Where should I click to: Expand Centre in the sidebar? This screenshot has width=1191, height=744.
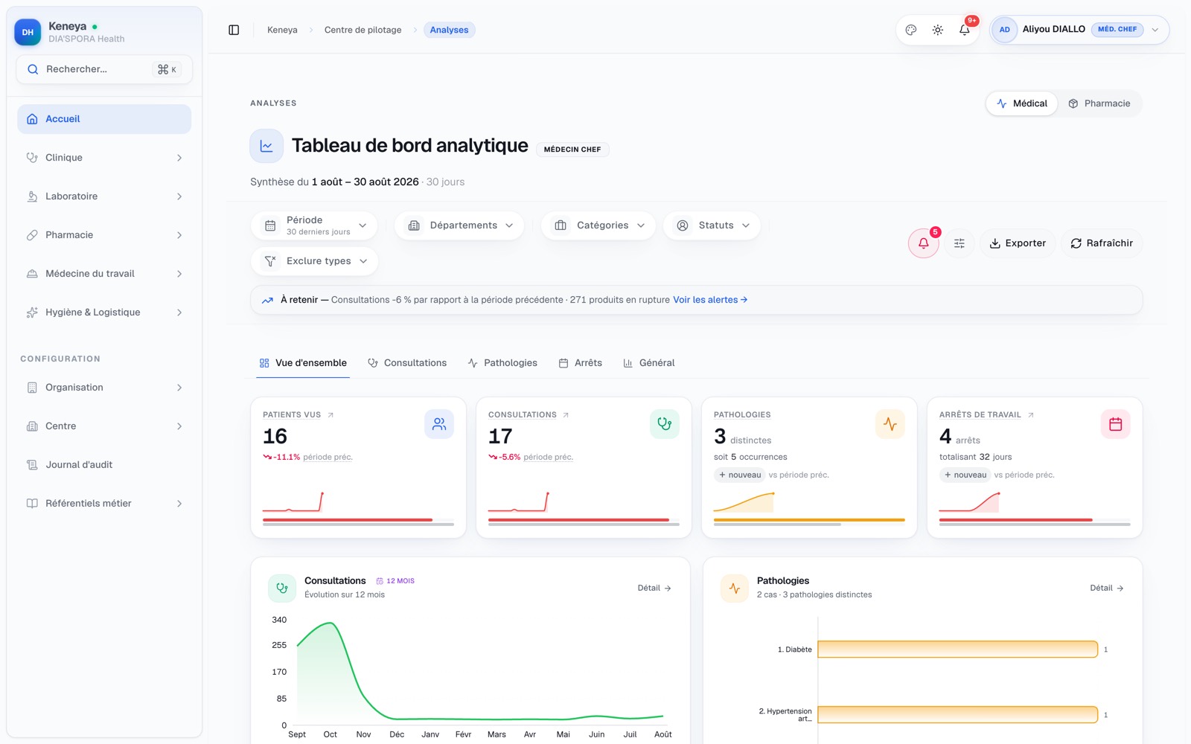click(104, 426)
